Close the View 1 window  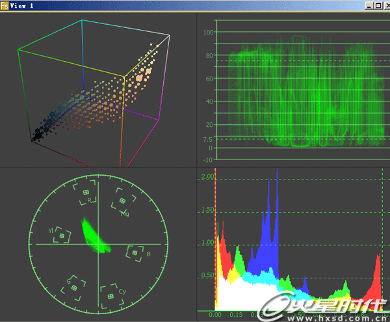tap(384, 5)
